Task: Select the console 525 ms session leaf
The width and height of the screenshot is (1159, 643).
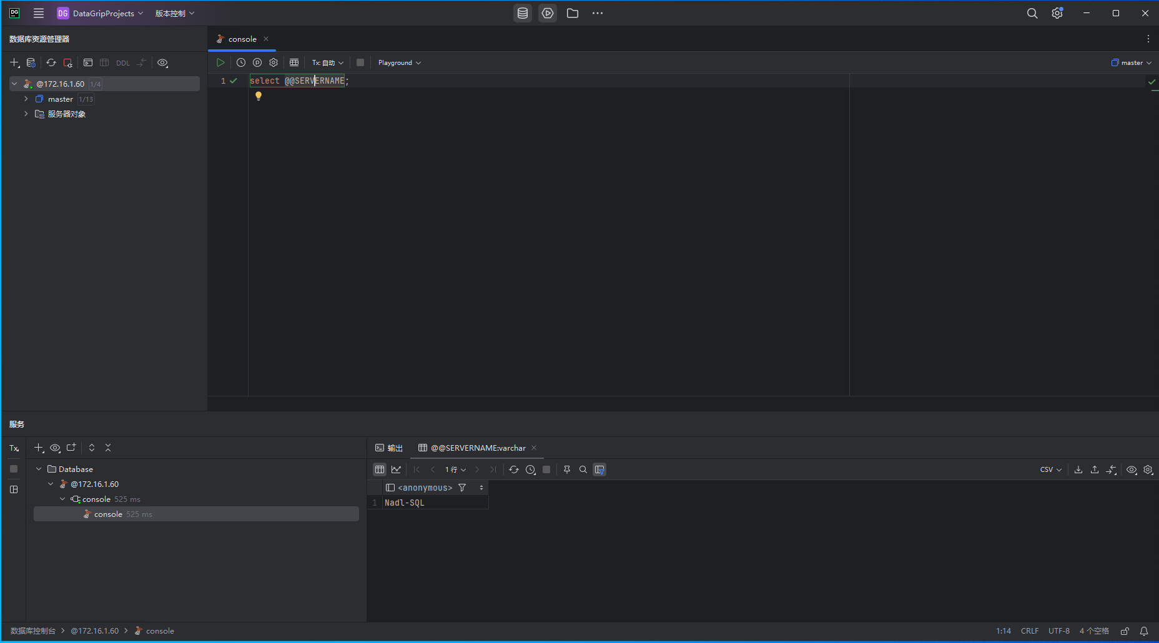Action: 196,514
